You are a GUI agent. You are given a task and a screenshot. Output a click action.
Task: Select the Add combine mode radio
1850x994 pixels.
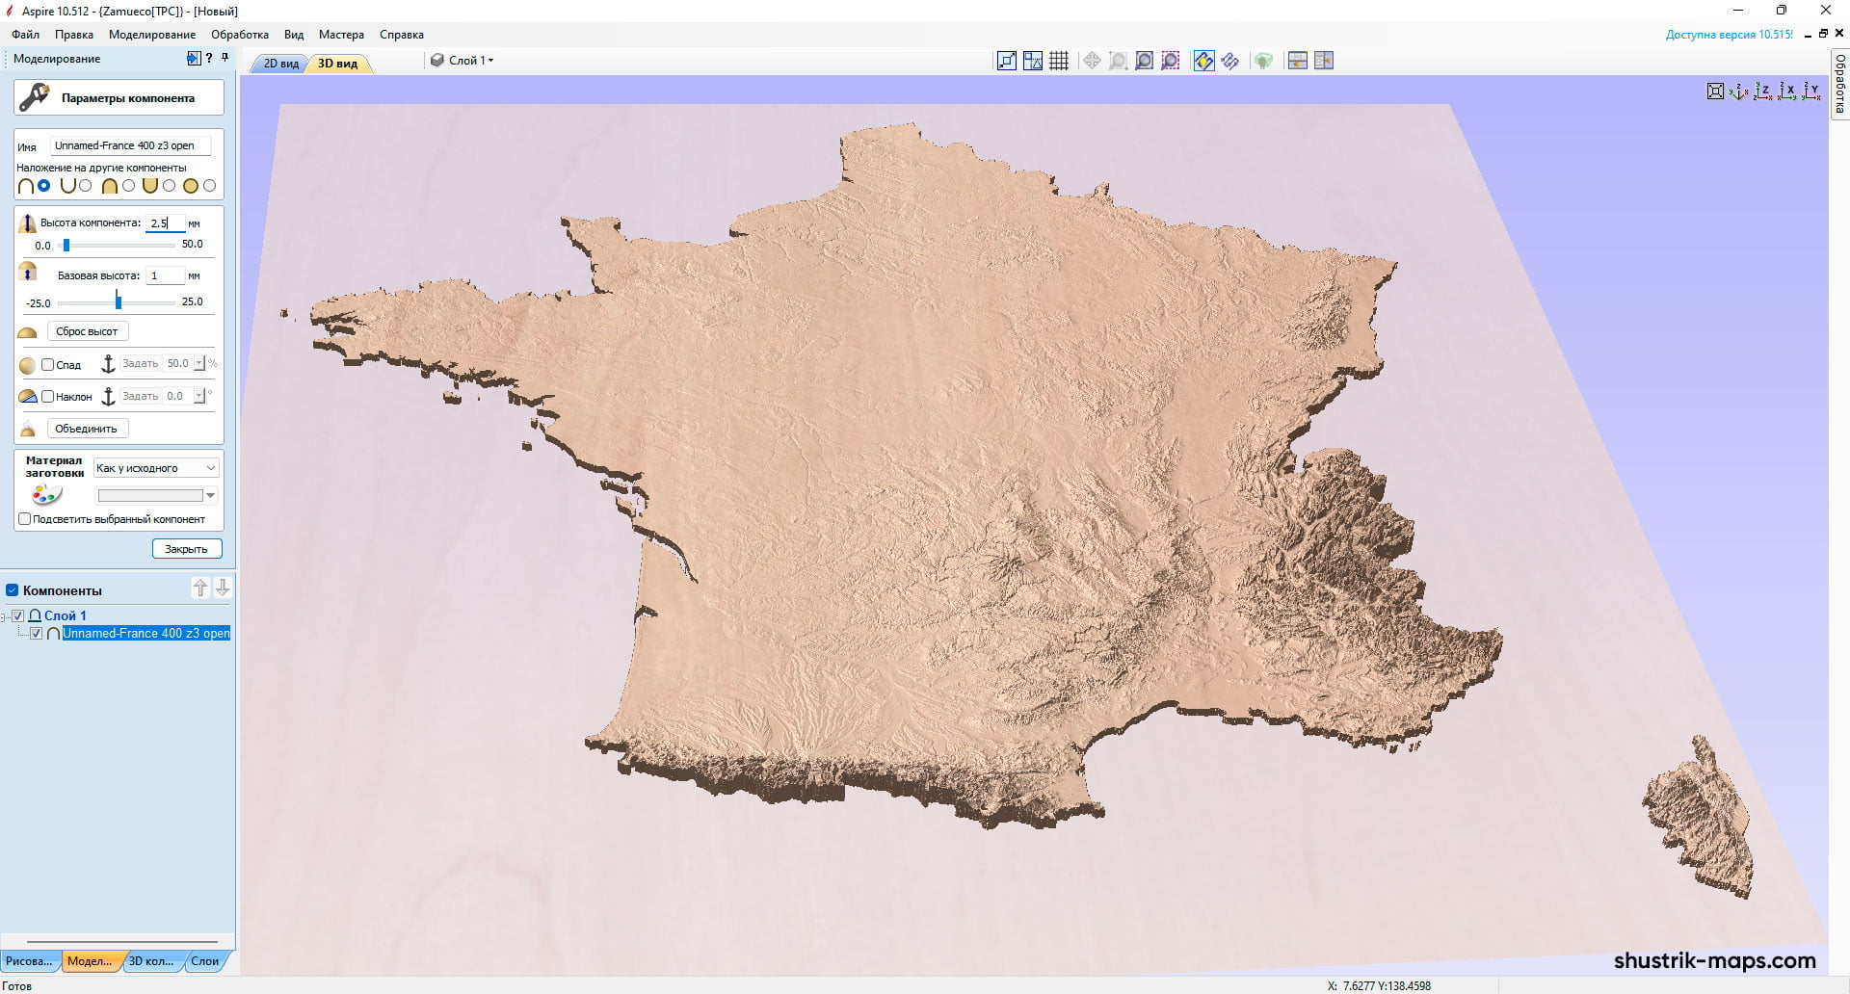pyautogui.click(x=44, y=186)
